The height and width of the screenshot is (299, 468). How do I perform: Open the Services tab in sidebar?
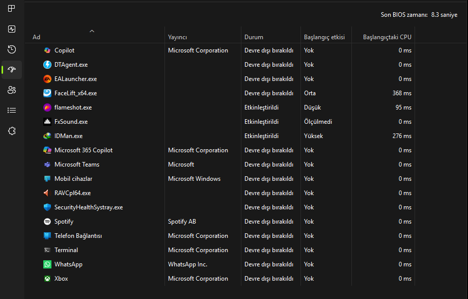[12, 131]
